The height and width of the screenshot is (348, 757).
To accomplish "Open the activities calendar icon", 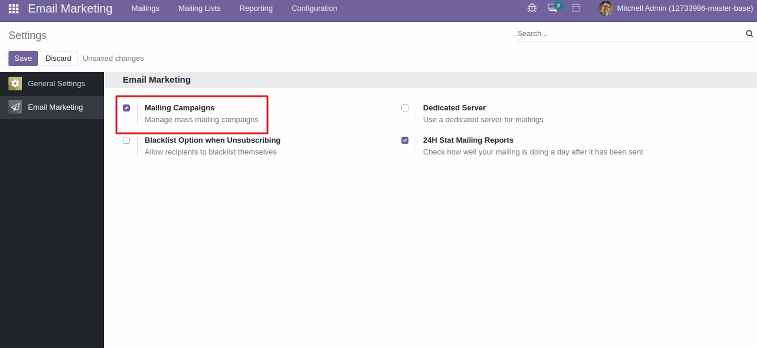I will 576,8.
